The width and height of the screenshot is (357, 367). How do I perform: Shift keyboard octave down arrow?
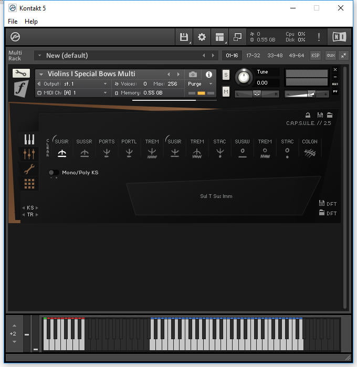[14, 342]
